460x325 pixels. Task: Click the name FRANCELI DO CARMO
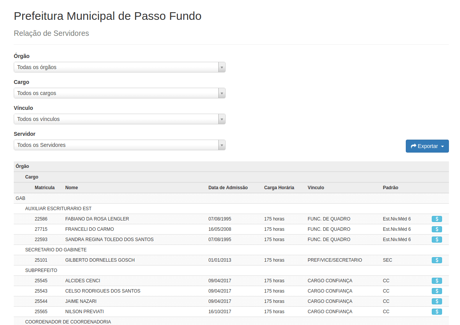click(x=90, y=229)
